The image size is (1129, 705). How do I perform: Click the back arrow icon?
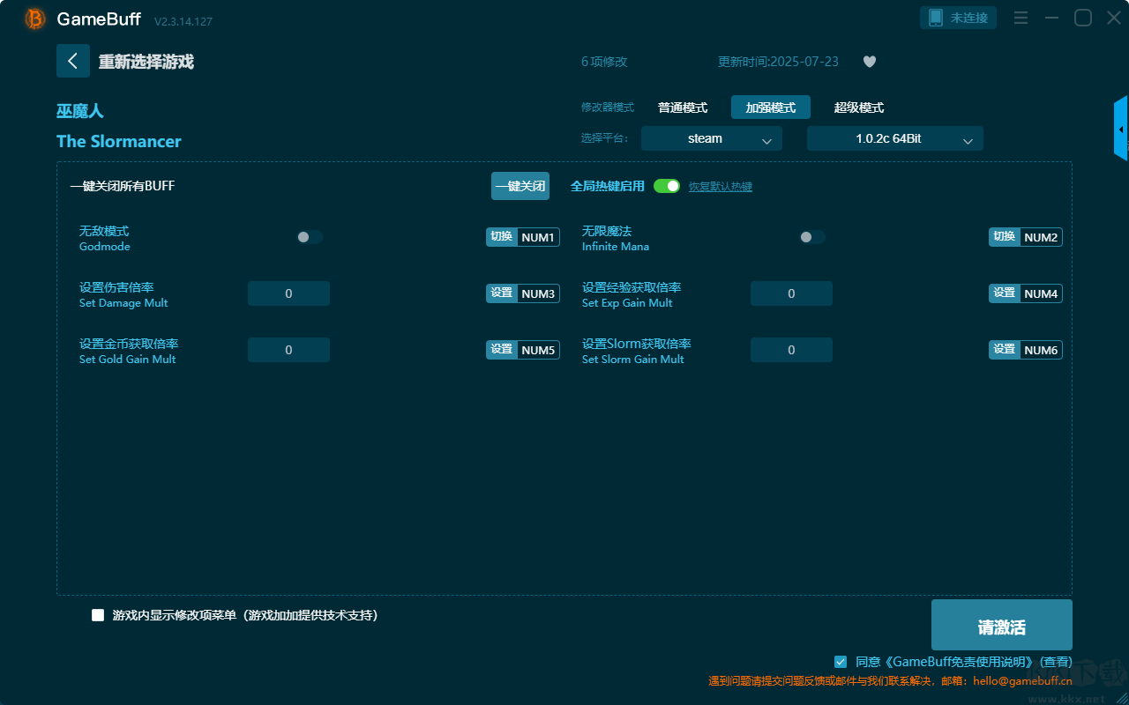click(x=73, y=61)
